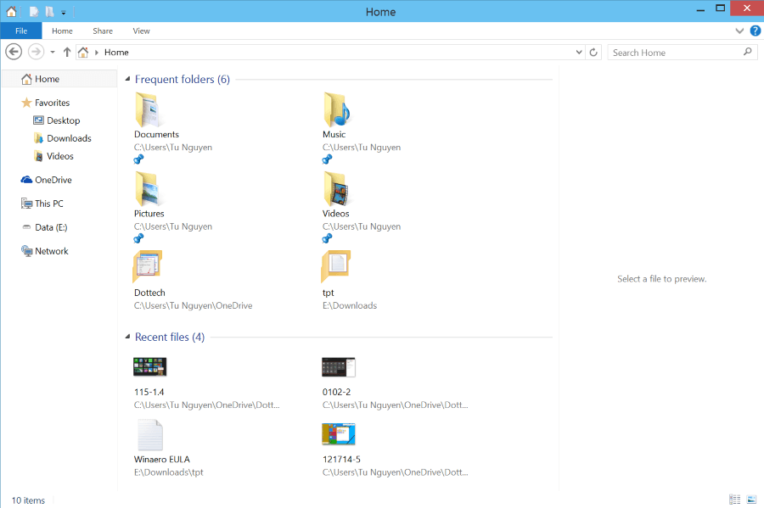Select the Videos folder icon in Frequent folders
The height and width of the screenshot is (508, 764).
coord(336,189)
